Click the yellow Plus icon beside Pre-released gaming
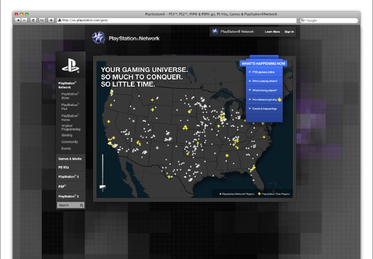The width and height of the screenshot is (373, 259). 280,100
